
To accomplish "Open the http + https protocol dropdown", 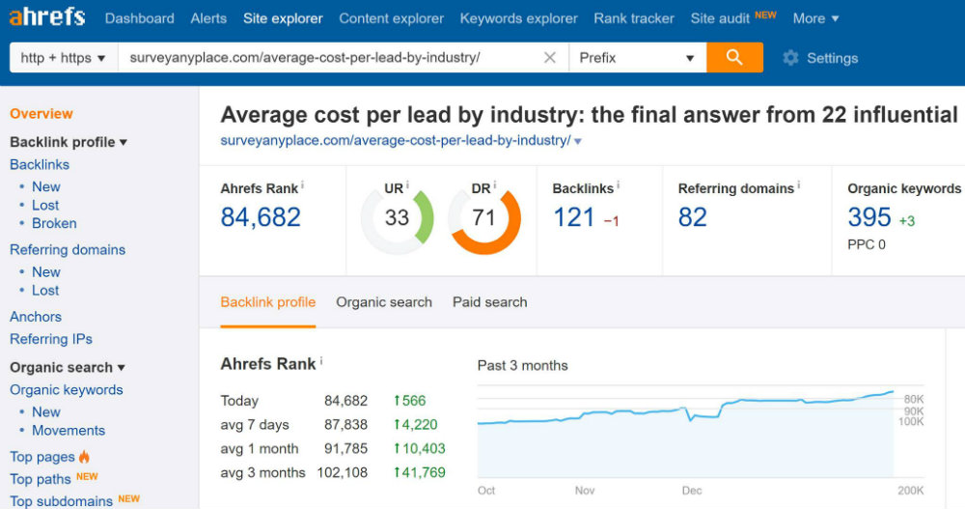I will click(64, 57).
